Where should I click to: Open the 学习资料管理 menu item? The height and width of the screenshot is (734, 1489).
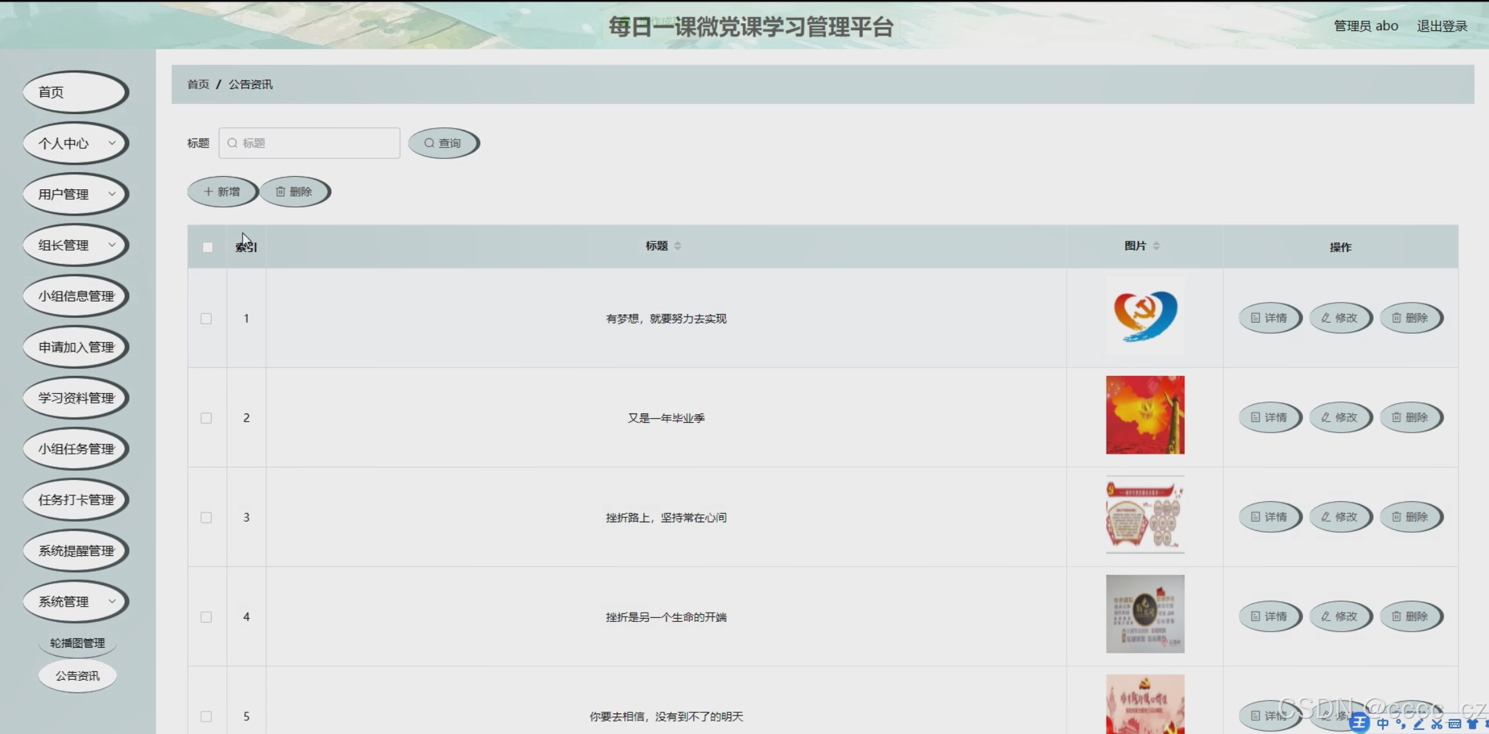[75, 398]
